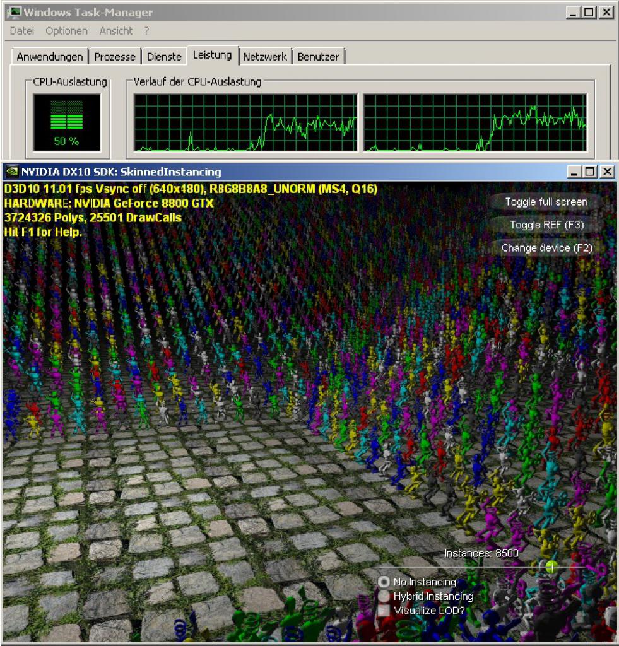Click the CPU-Auslastung 50 % meter

click(x=67, y=122)
